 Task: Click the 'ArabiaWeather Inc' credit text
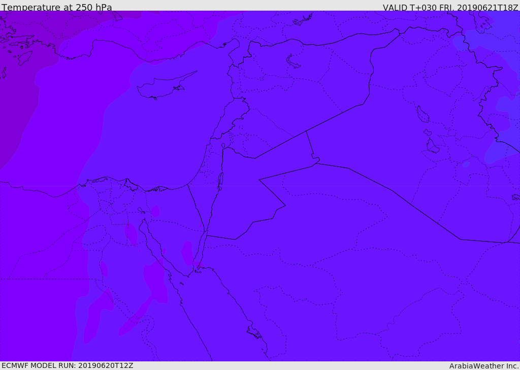483,366
